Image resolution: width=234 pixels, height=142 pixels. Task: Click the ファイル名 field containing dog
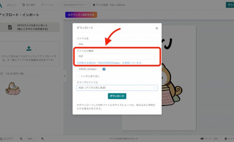(x=117, y=44)
